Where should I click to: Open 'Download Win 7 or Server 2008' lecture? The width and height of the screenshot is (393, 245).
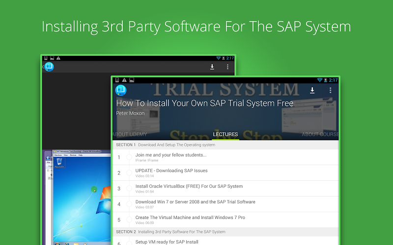[225, 204]
